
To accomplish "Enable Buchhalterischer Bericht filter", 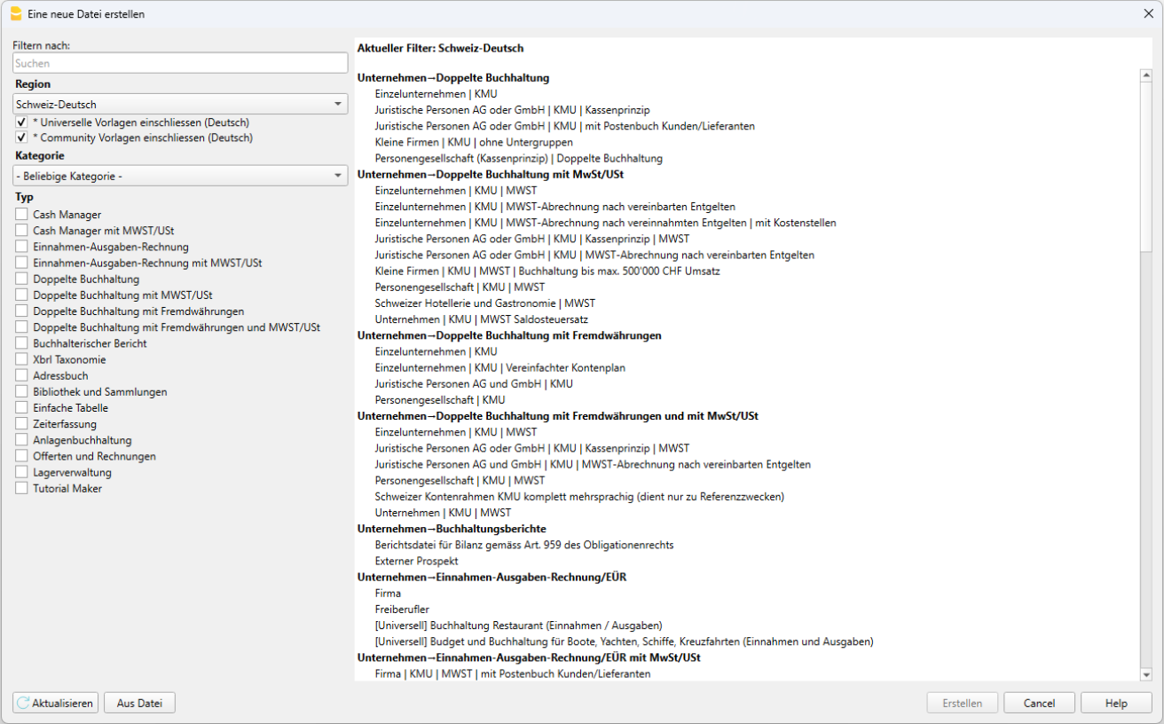I will coord(21,343).
